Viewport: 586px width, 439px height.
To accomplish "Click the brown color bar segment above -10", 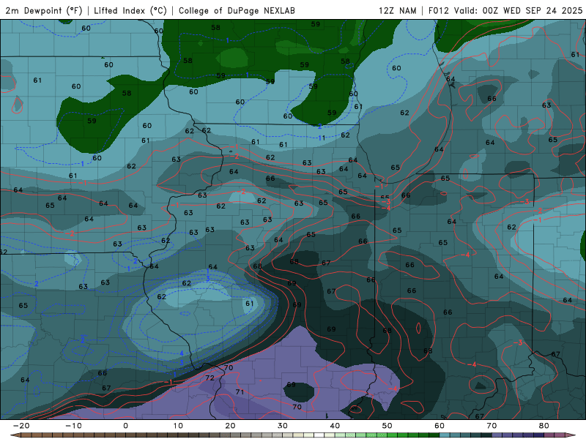I will (x=78, y=435).
